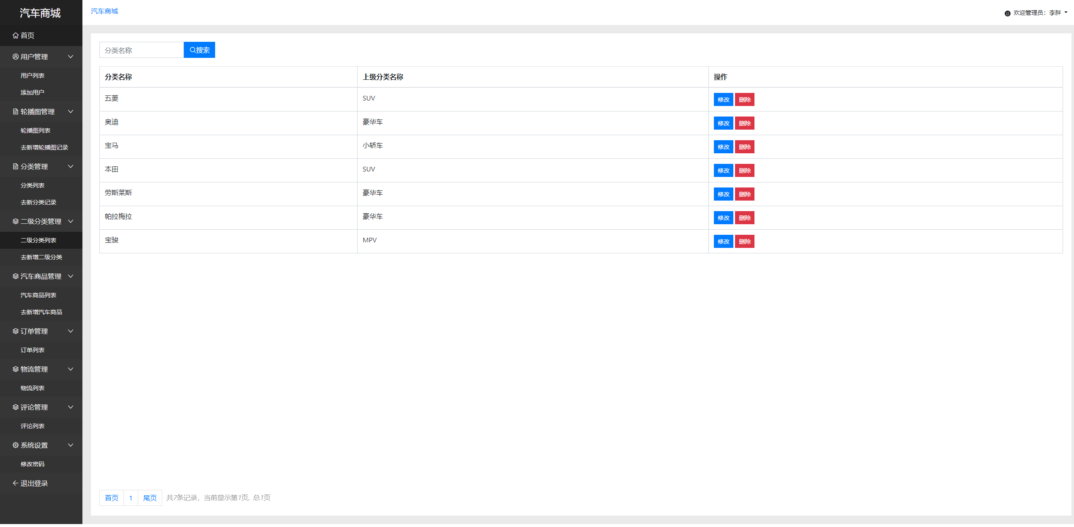
Task: Collapse the 汽车商品管理 menu chevron
Action: 71,276
